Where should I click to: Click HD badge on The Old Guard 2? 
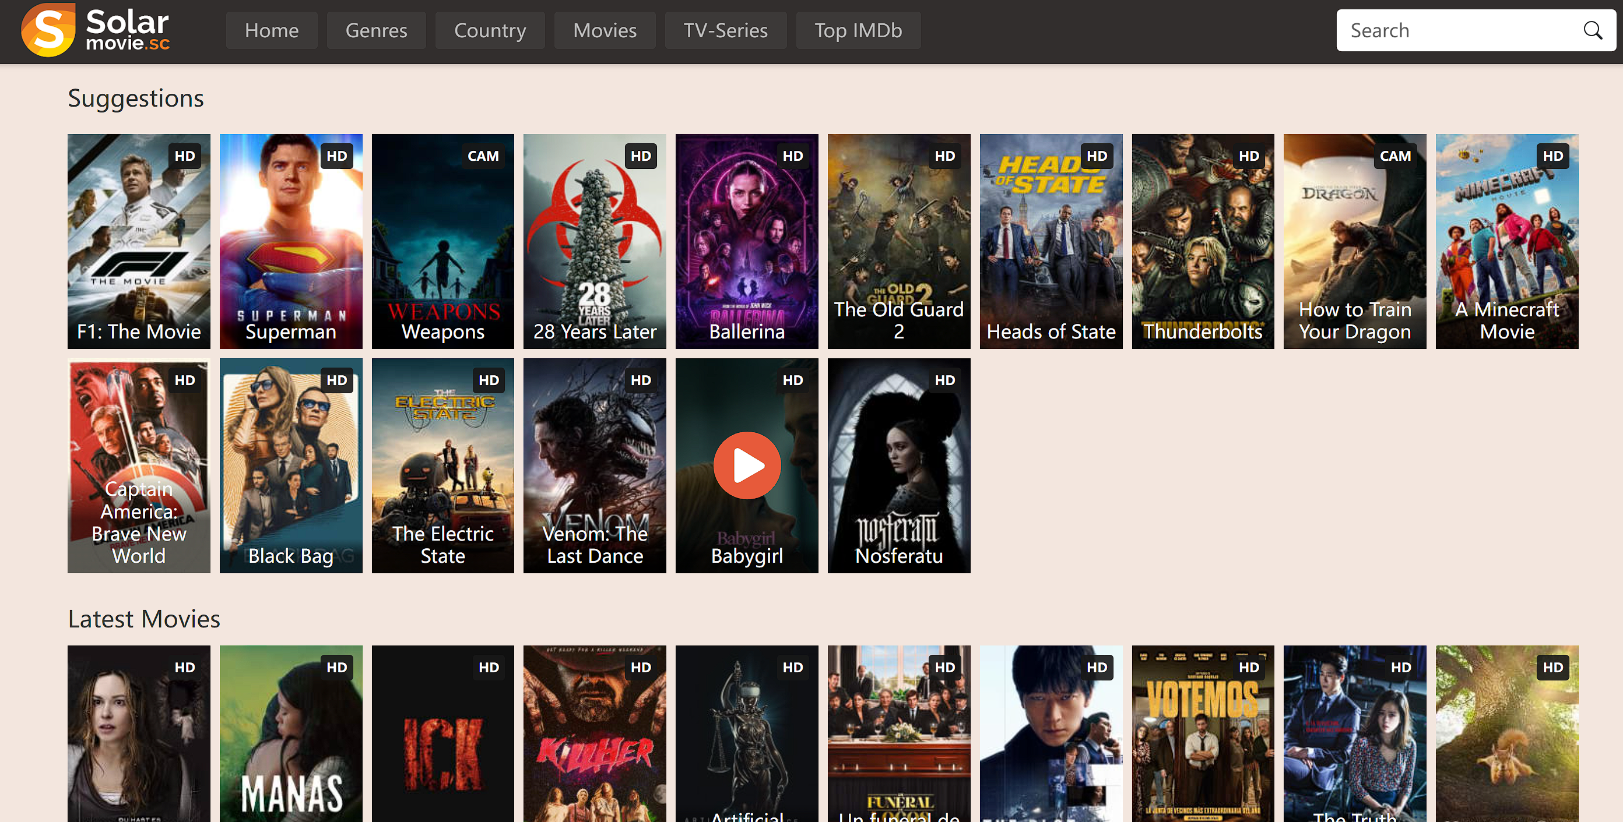click(945, 156)
